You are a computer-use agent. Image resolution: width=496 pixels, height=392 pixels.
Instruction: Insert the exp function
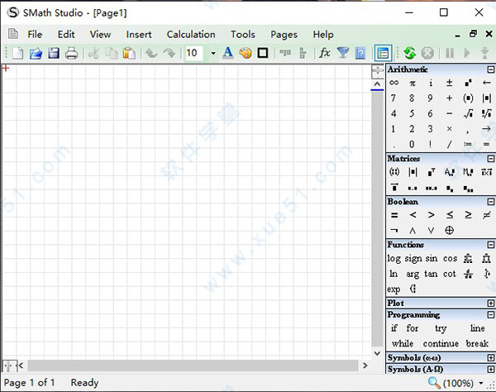click(393, 289)
